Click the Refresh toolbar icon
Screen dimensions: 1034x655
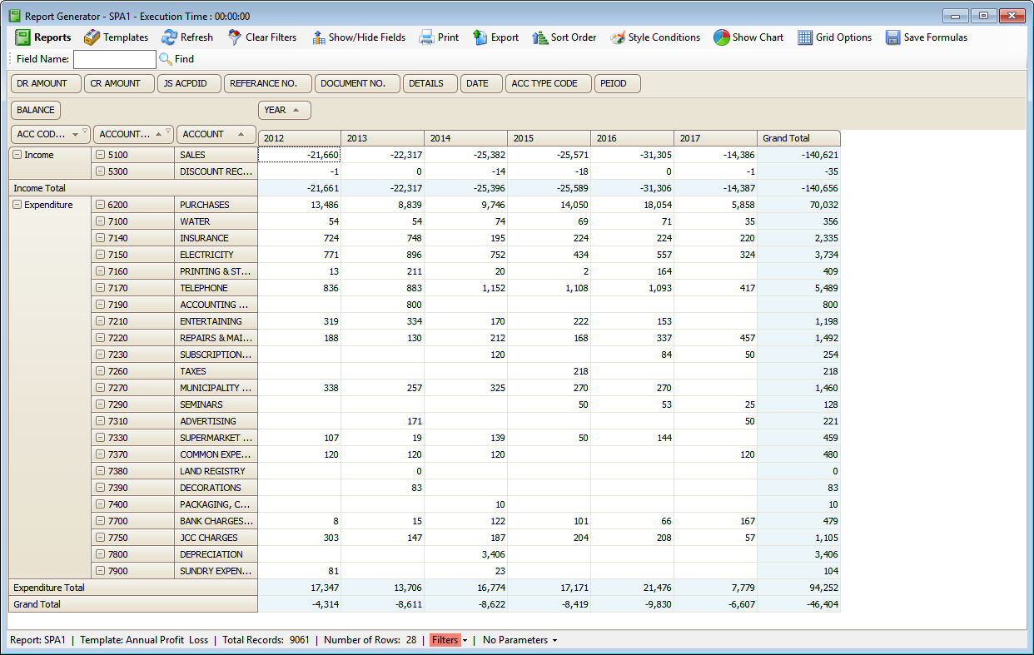click(x=188, y=37)
